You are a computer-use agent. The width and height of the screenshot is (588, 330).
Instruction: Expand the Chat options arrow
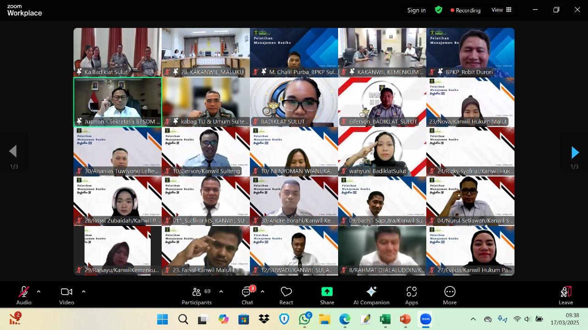[x=262, y=291]
